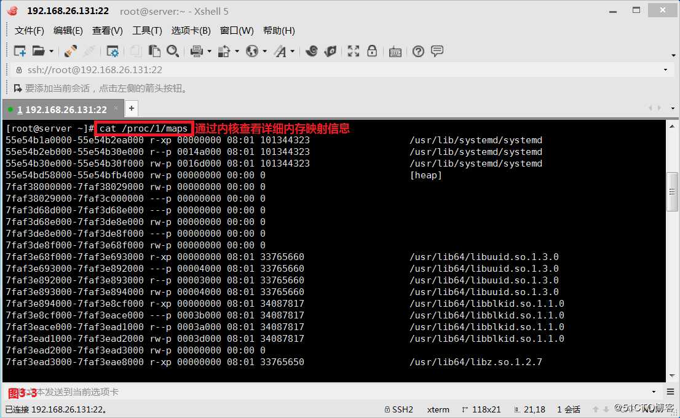
Task: Click the add current session arrow icon
Action: click(x=18, y=89)
